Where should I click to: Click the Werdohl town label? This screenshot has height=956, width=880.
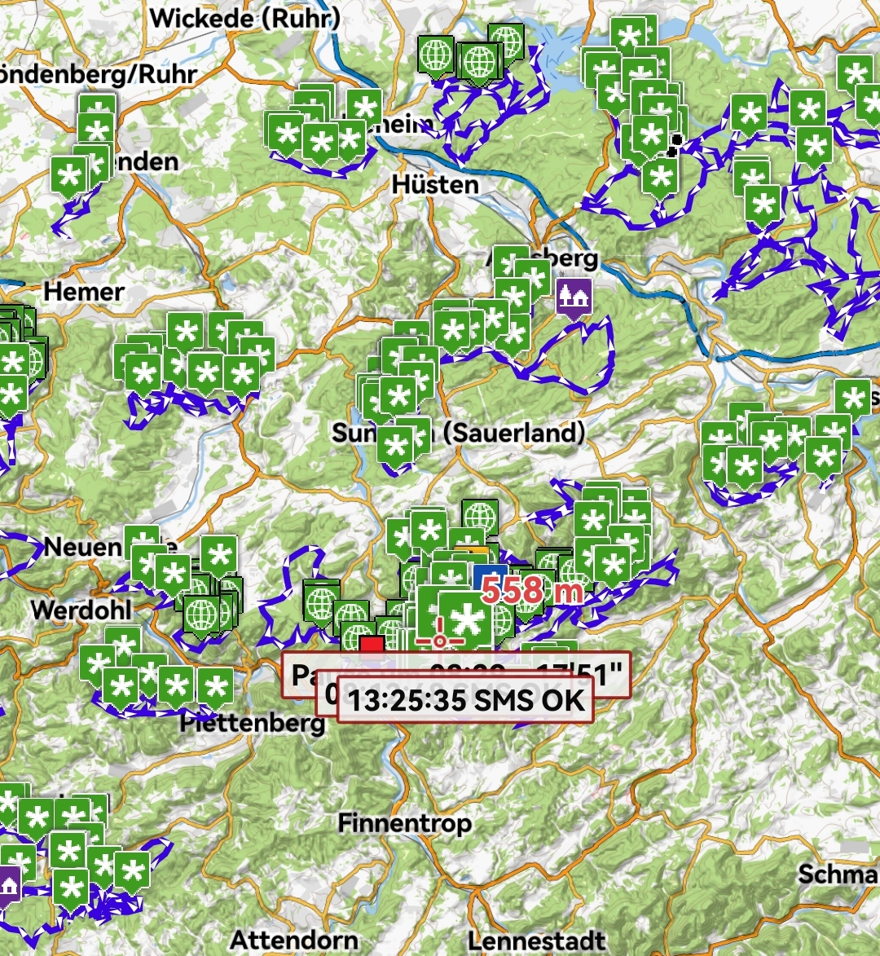click(81, 610)
